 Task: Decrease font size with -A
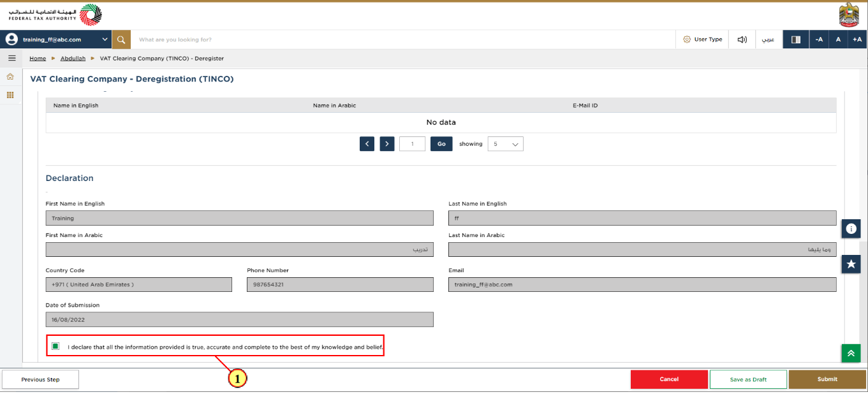click(819, 40)
